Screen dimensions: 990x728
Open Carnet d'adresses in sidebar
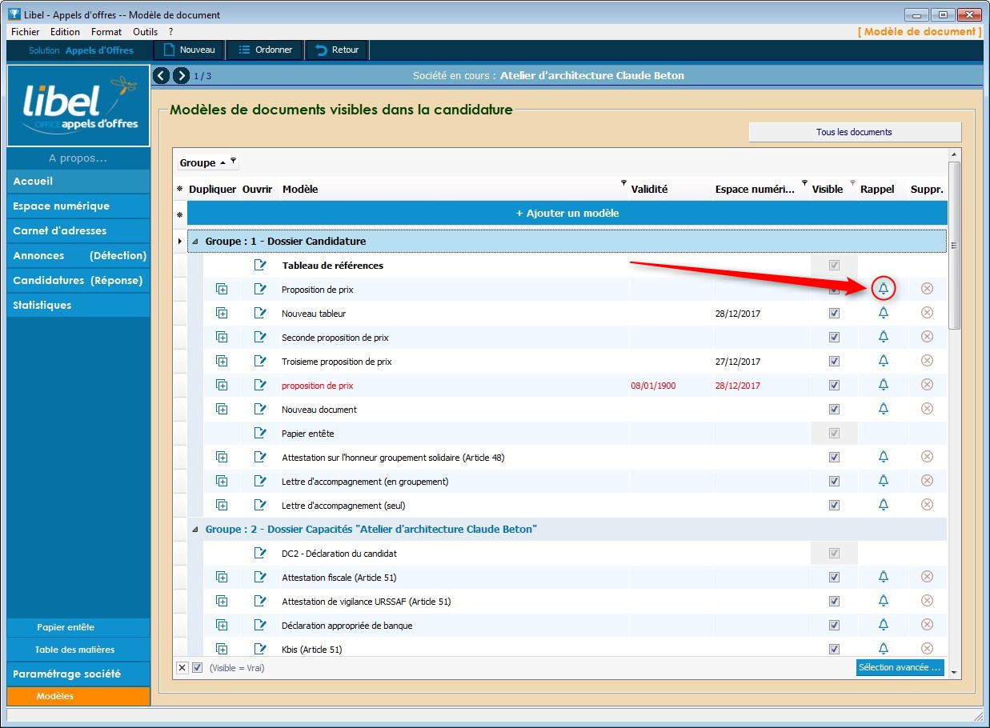click(x=78, y=231)
